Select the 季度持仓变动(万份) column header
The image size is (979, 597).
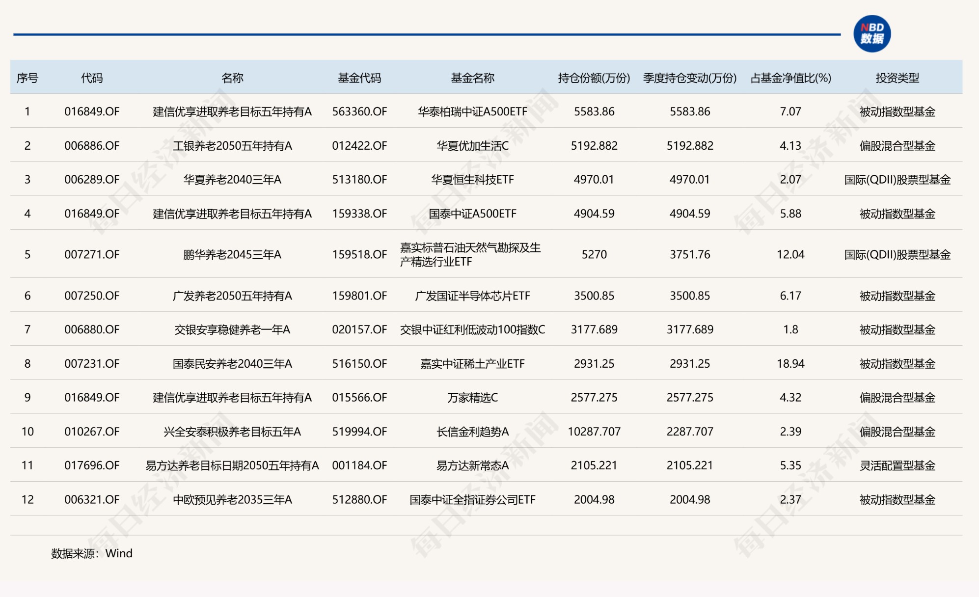point(690,78)
